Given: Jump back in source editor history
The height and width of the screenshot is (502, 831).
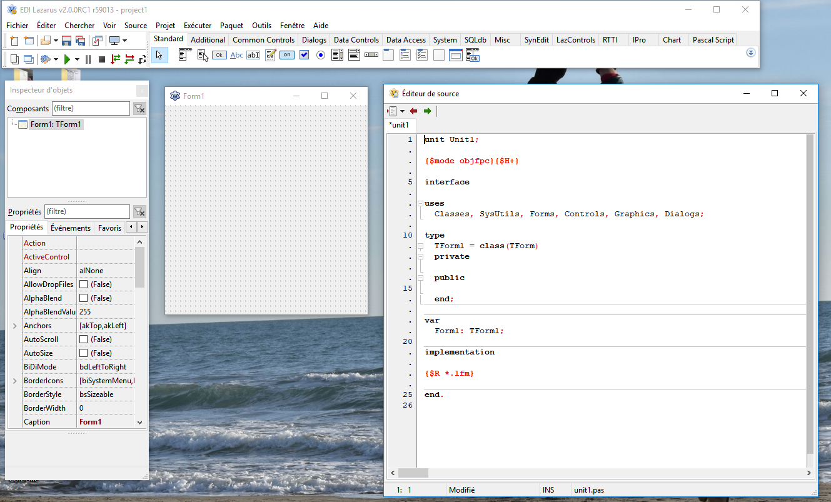Looking at the screenshot, I should tap(413, 111).
